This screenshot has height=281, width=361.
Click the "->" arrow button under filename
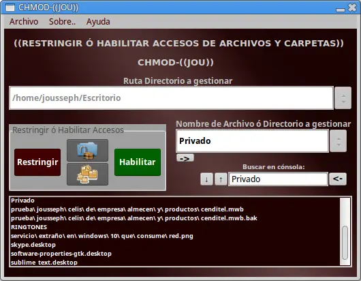[185, 158]
